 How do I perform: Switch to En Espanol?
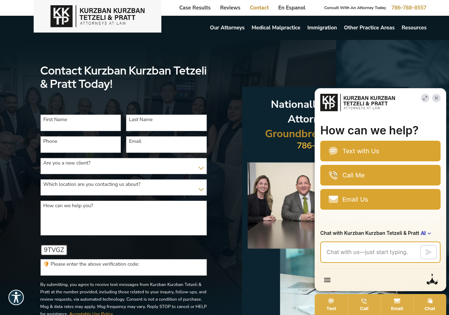tap(292, 8)
